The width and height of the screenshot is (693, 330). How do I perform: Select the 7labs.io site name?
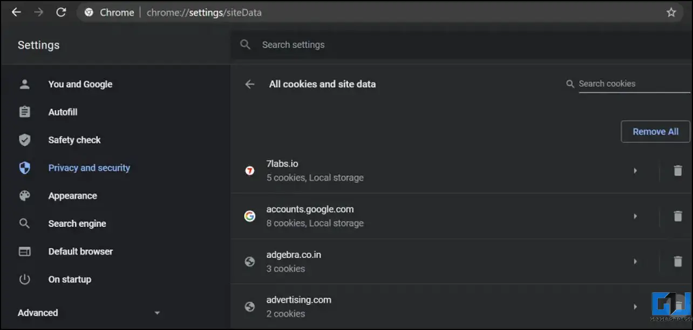[x=282, y=163]
